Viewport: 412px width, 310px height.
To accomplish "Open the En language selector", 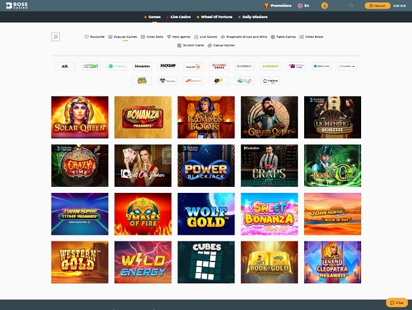I will point(304,5).
